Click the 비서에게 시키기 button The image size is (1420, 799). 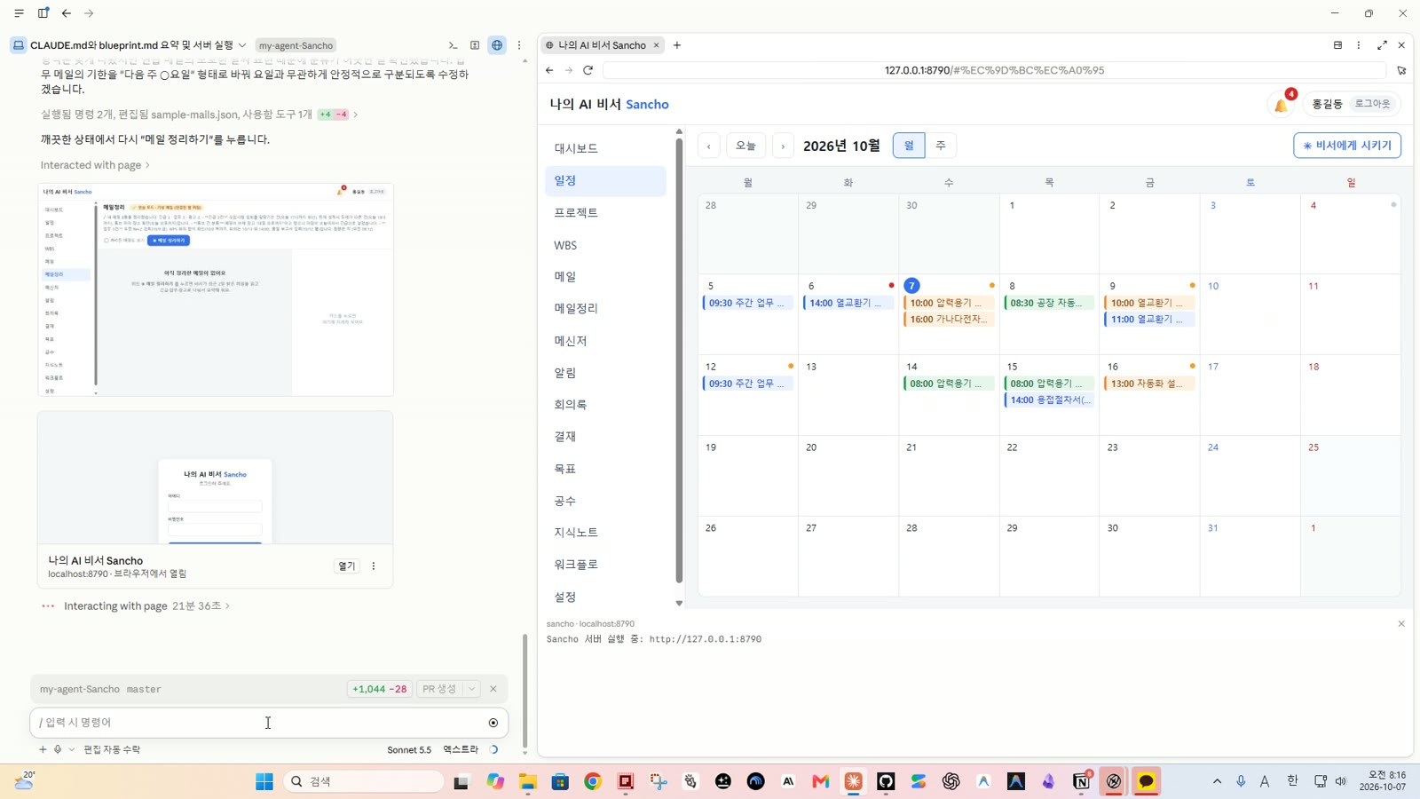tap(1347, 146)
